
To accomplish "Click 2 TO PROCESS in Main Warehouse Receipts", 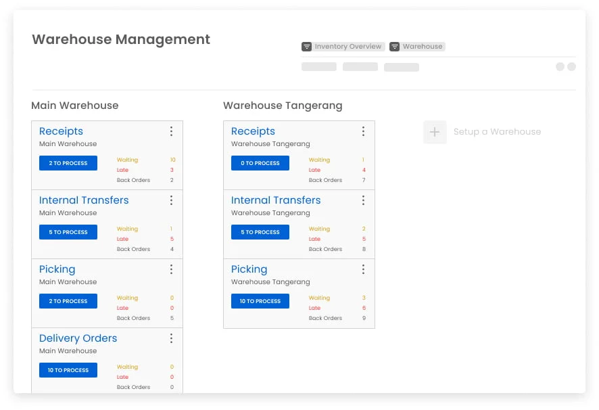I will [x=68, y=163].
